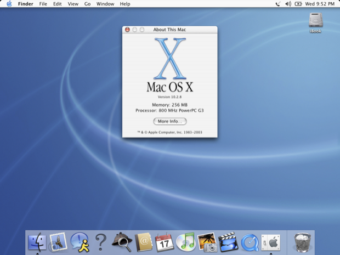This screenshot has width=340, height=255.
Task: Click Processor: 800 MHz PowerPC G3 text
Action: click(x=170, y=110)
